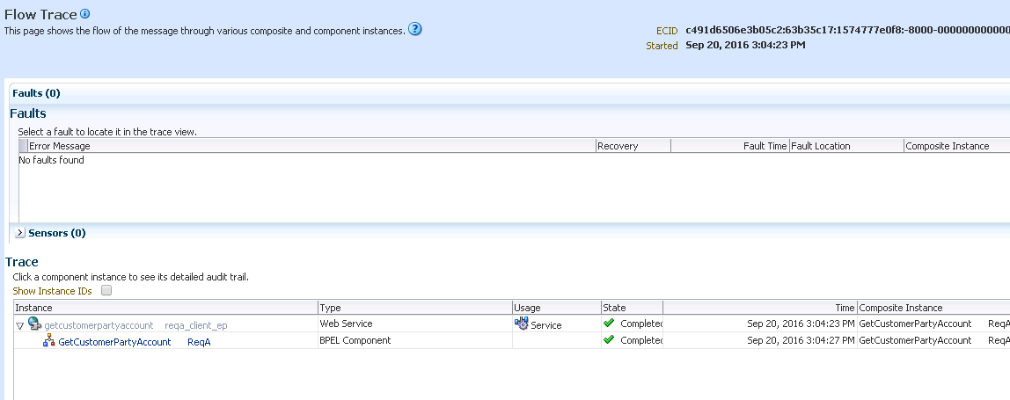Screen dimensions: 1010x400
Task: Sort by Composite Instance header in Faults table
Action: 956,146
